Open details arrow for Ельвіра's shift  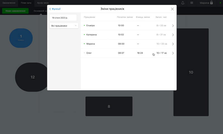[173, 26]
